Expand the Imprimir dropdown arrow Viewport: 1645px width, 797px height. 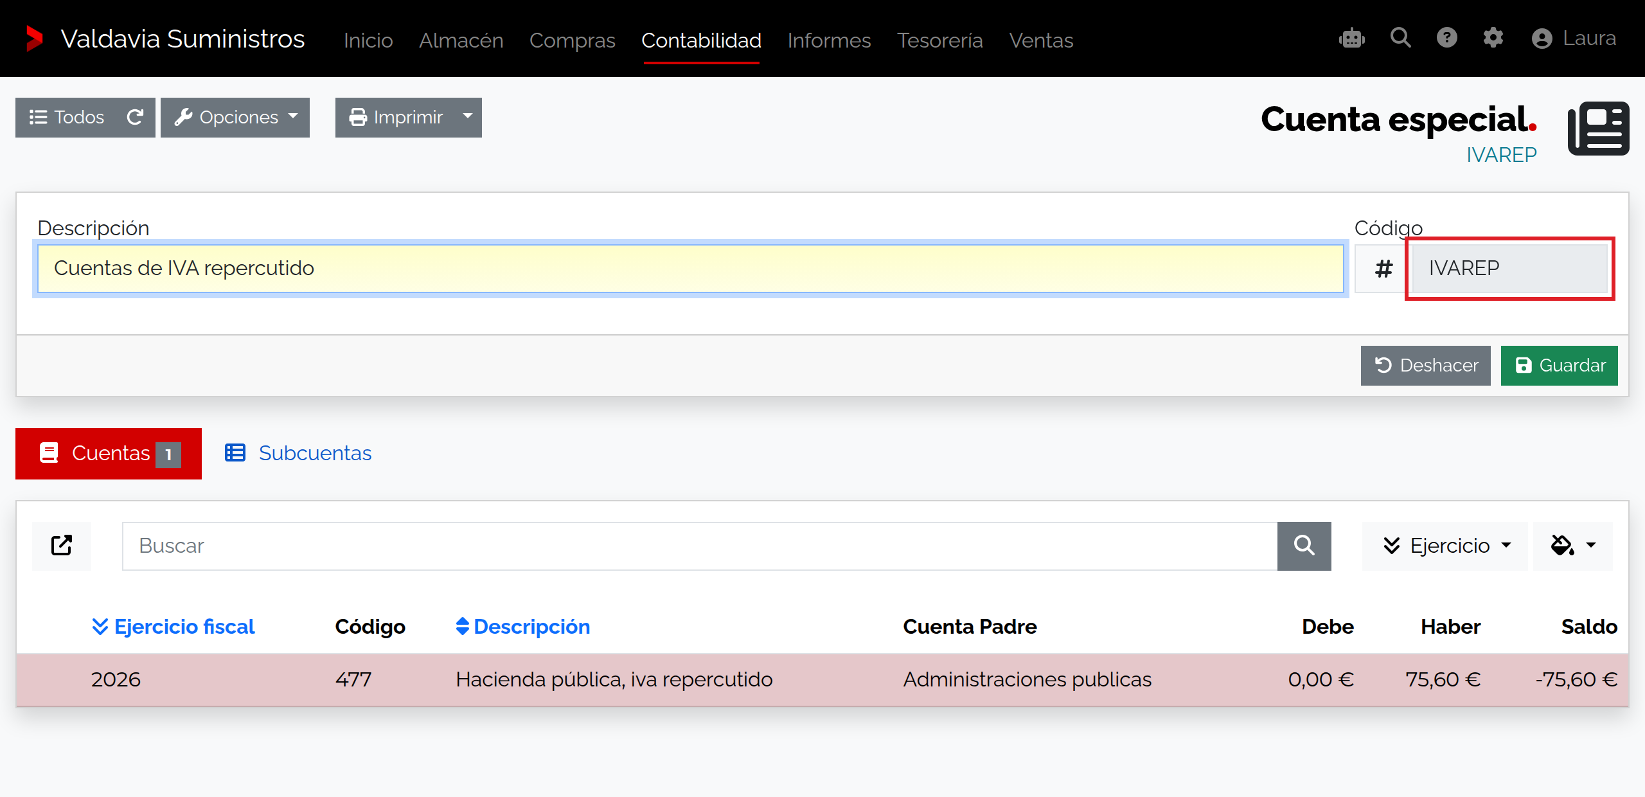coord(468,117)
